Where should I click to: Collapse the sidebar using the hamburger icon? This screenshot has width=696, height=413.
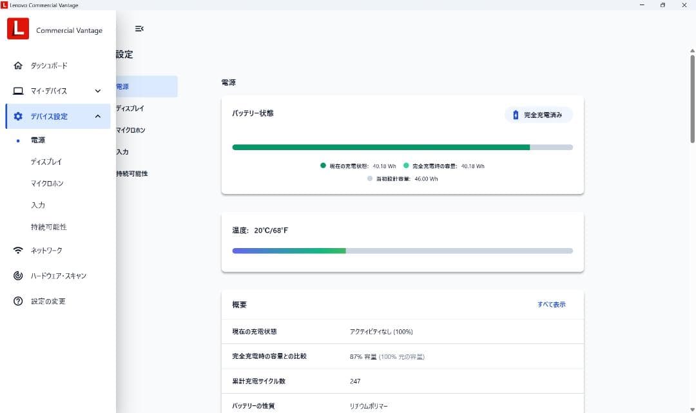point(139,29)
